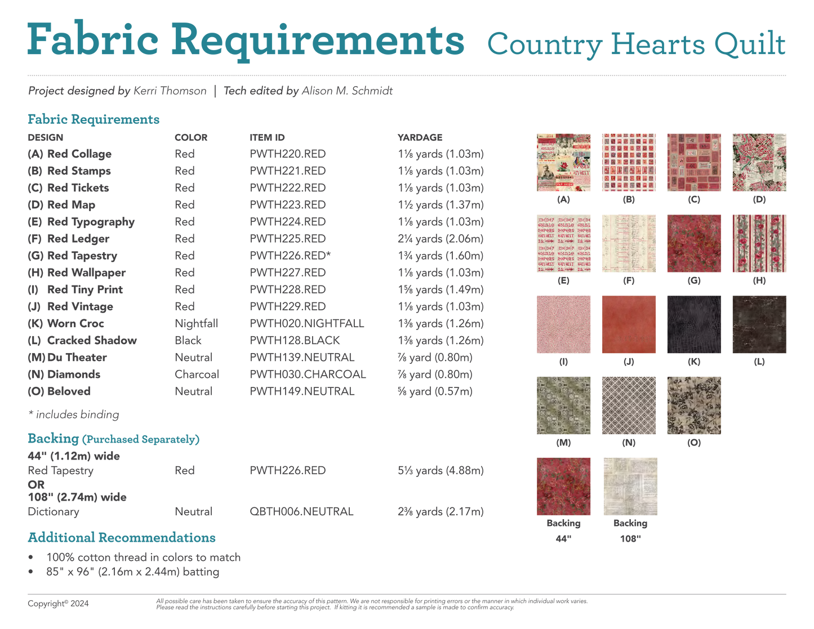
Task: Click the solid red vintage swatch
Action: pyautogui.click(x=629, y=324)
